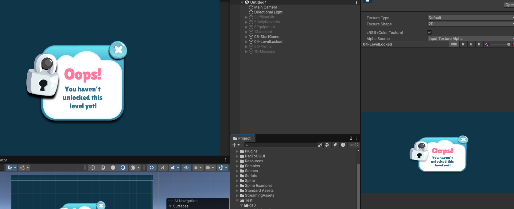
Task: Click the RGB channel preview button
Action: [454, 45]
